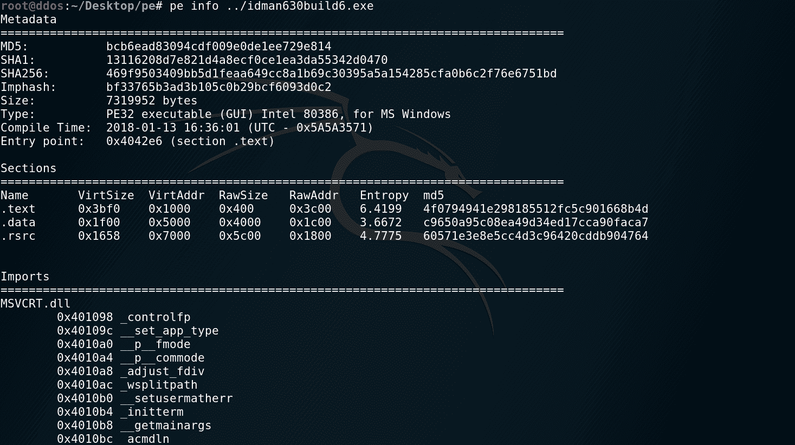Click the 'md5' column header in Sections

pyautogui.click(x=434, y=195)
